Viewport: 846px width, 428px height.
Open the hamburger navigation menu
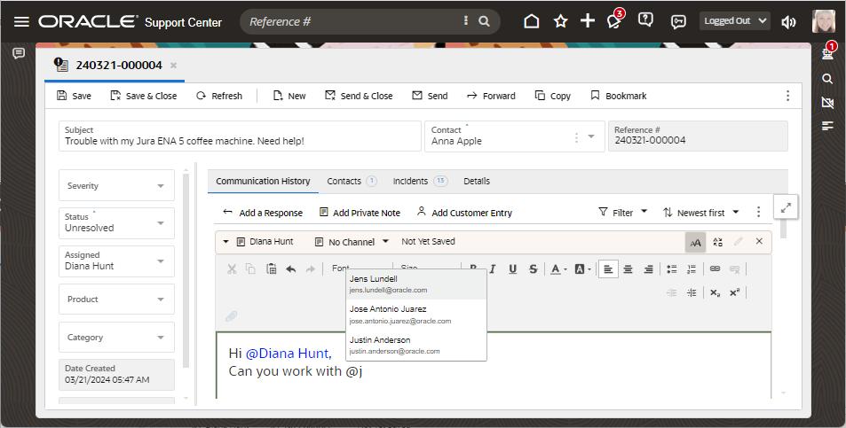(21, 21)
